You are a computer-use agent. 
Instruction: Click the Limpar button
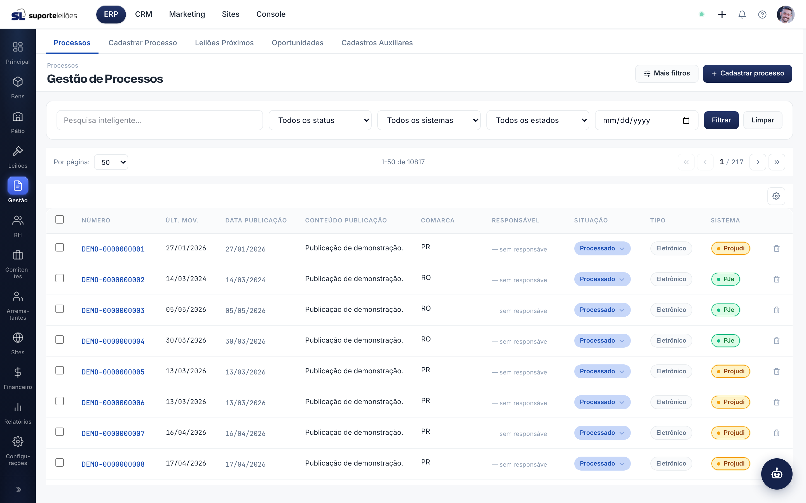tap(762, 120)
